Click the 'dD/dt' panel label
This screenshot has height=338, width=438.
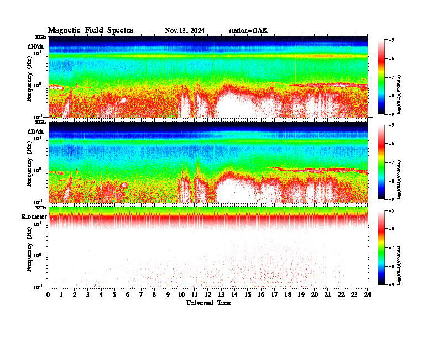[35, 131]
